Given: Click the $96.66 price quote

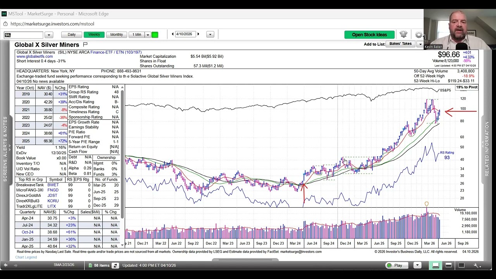Looking at the screenshot, I should (x=449, y=55).
